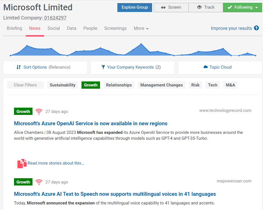The height and width of the screenshot is (210, 263).
Task: Click the sort arrows icon
Action: click(18, 67)
